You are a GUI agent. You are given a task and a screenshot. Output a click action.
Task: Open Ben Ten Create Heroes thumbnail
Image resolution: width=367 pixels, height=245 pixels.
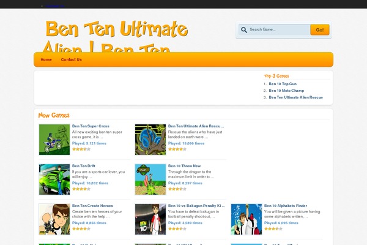[54, 219]
